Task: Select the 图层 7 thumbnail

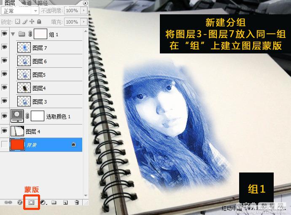Action: pyautogui.click(x=24, y=48)
